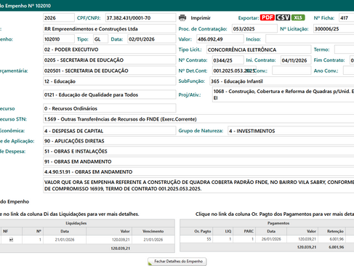Click the 12 - Educação field
This screenshot has width=354, height=266.
click(110, 81)
